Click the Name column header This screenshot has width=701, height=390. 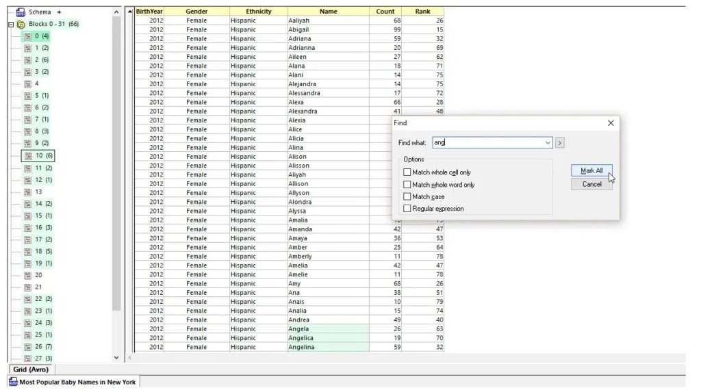click(328, 12)
